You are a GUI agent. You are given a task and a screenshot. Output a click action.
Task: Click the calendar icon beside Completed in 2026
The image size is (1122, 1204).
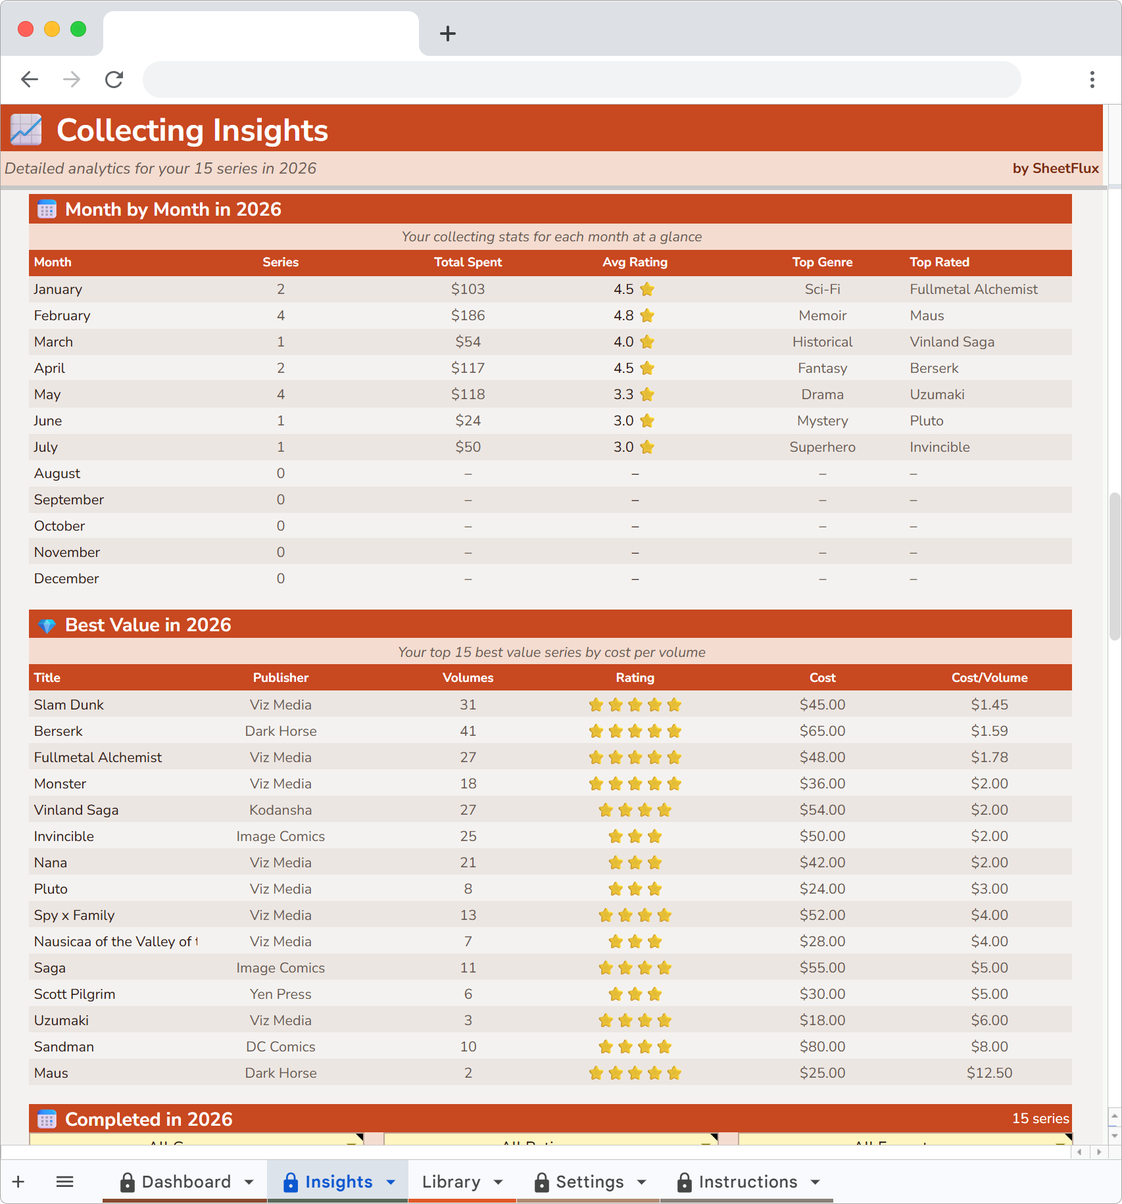pyautogui.click(x=46, y=1119)
